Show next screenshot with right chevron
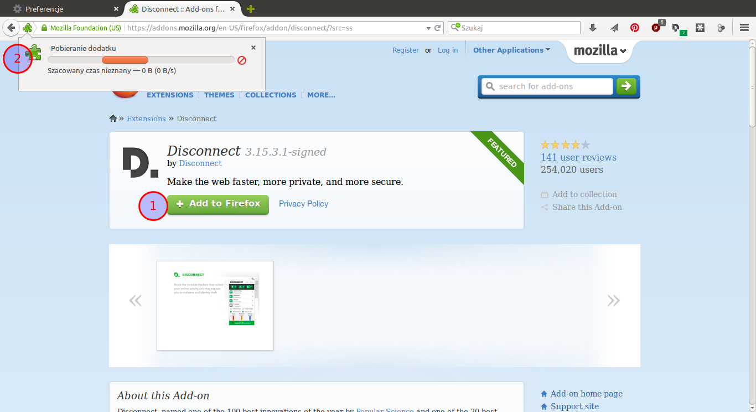 [x=613, y=301]
